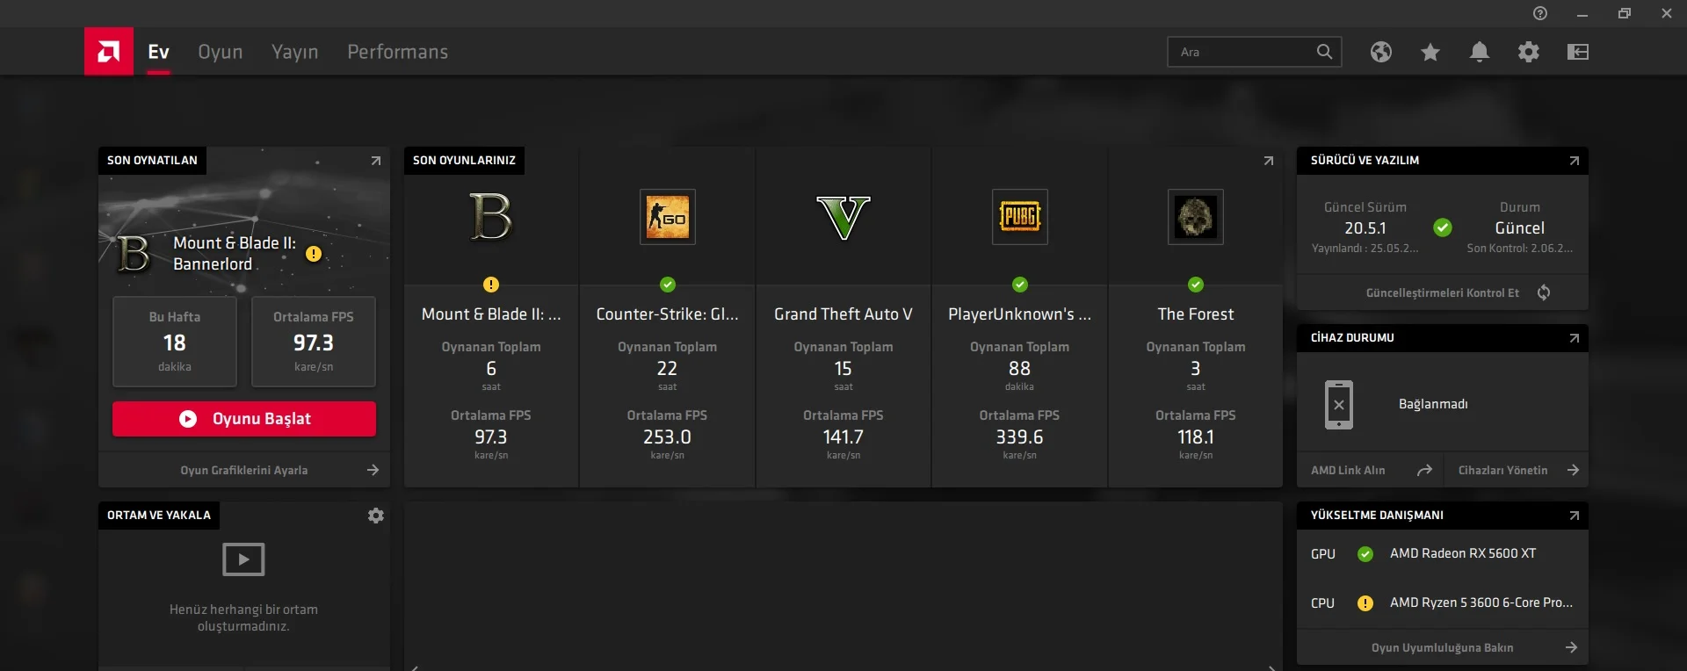Expand the Son Oyunlarınız panel
Viewport: 1687px width, 671px height.
pyautogui.click(x=1269, y=161)
